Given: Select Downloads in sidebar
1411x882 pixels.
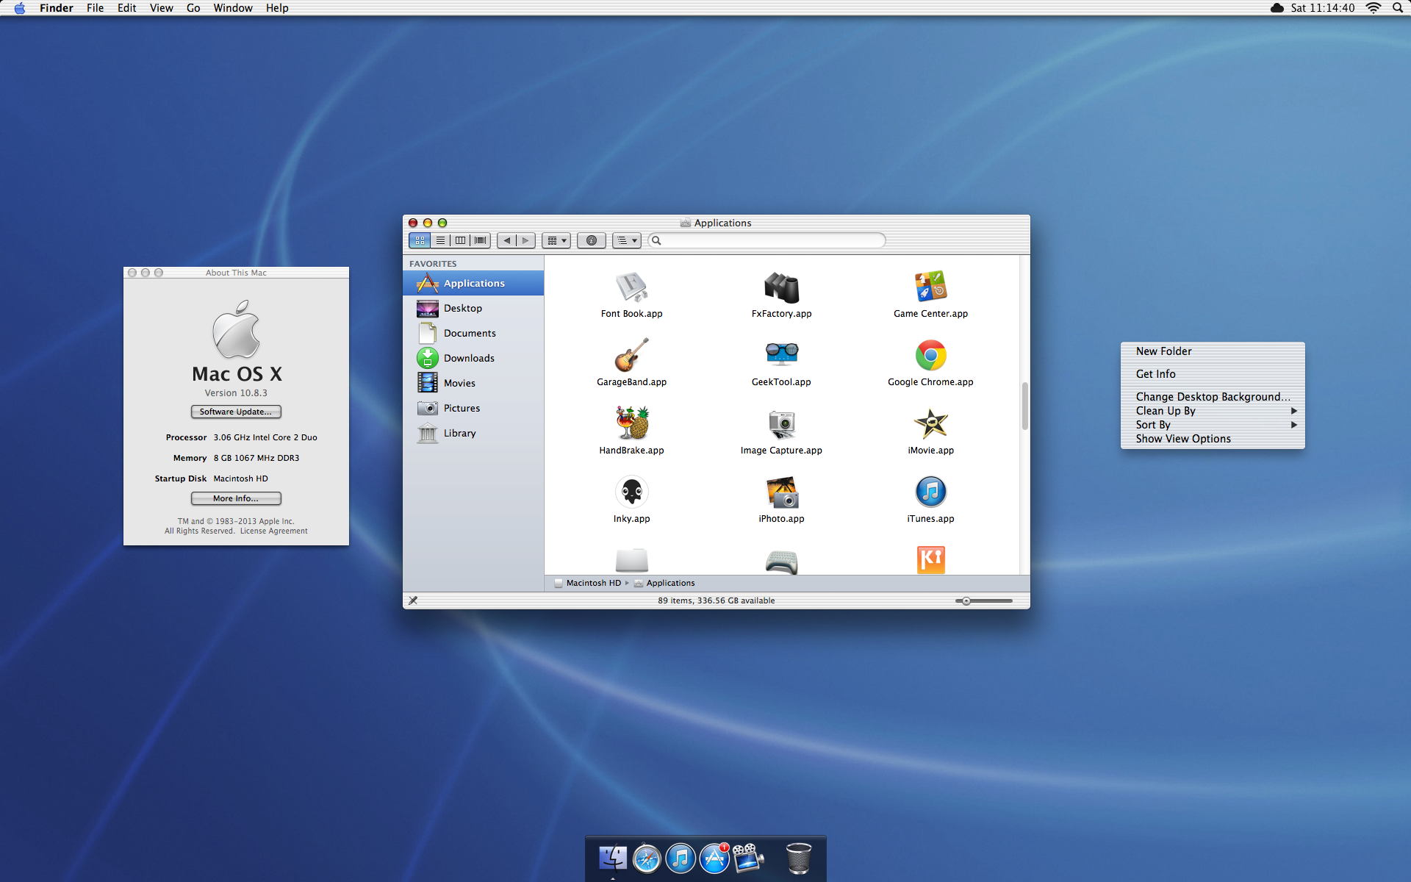Looking at the screenshot, I should coord(473,358).
